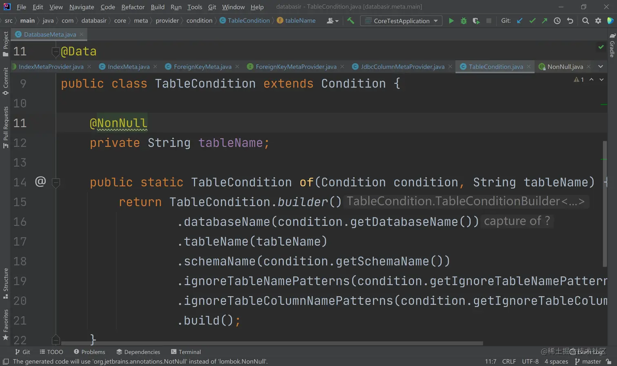Open the 4 spaces indent settings

coord(556,362)
